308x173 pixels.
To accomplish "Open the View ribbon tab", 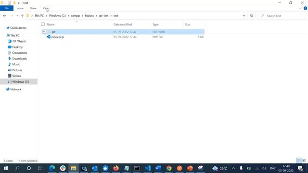I will click(46, 8).
